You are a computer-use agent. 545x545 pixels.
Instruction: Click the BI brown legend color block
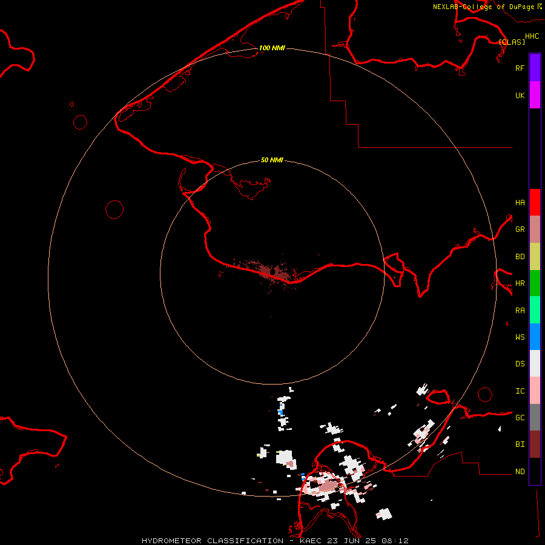click(x=535, y=444)
